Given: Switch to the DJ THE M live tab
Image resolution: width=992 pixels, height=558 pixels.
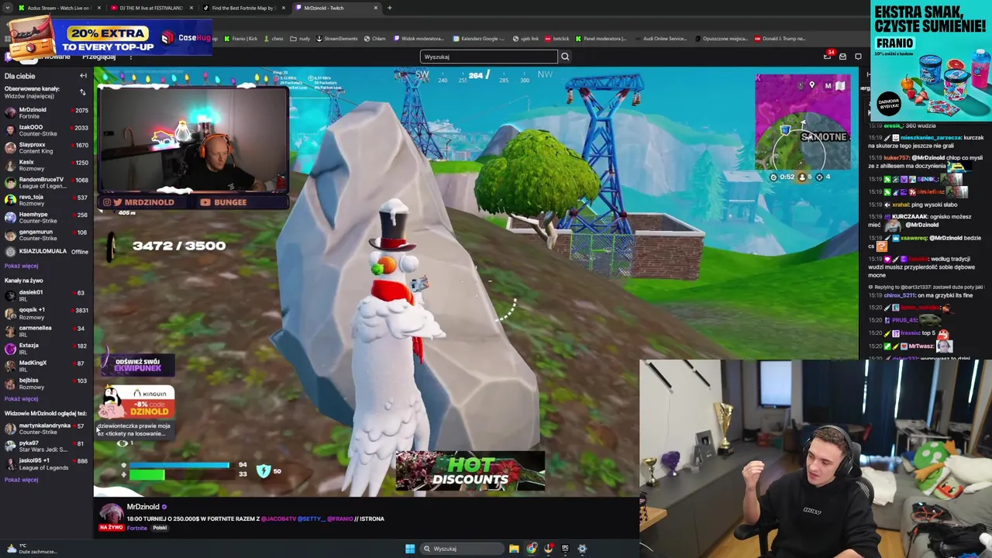Looking at the screenshot, I should click(151, 8).
